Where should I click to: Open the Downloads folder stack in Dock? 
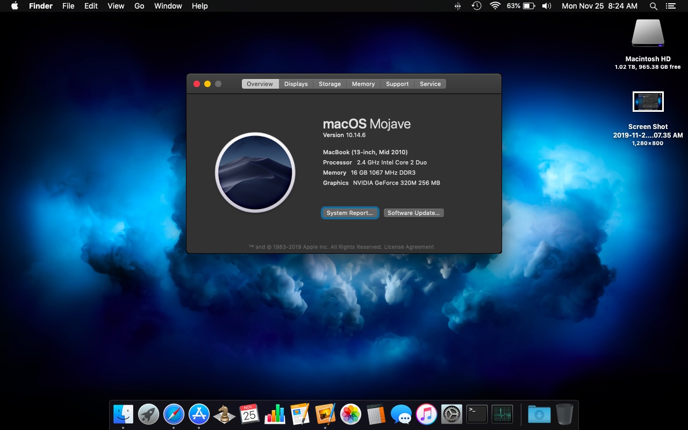click(539, 414)
